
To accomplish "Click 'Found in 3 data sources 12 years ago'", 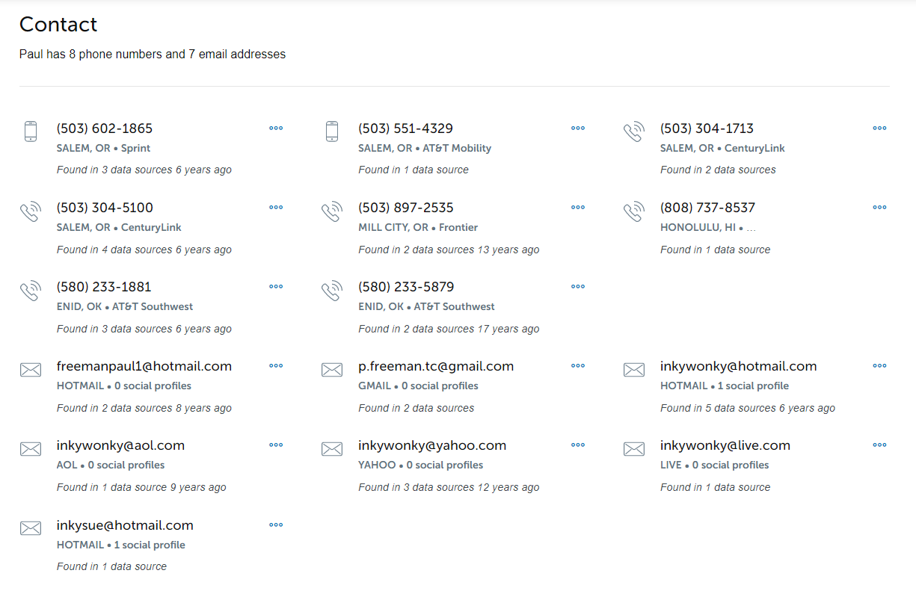I will [449, 487].
